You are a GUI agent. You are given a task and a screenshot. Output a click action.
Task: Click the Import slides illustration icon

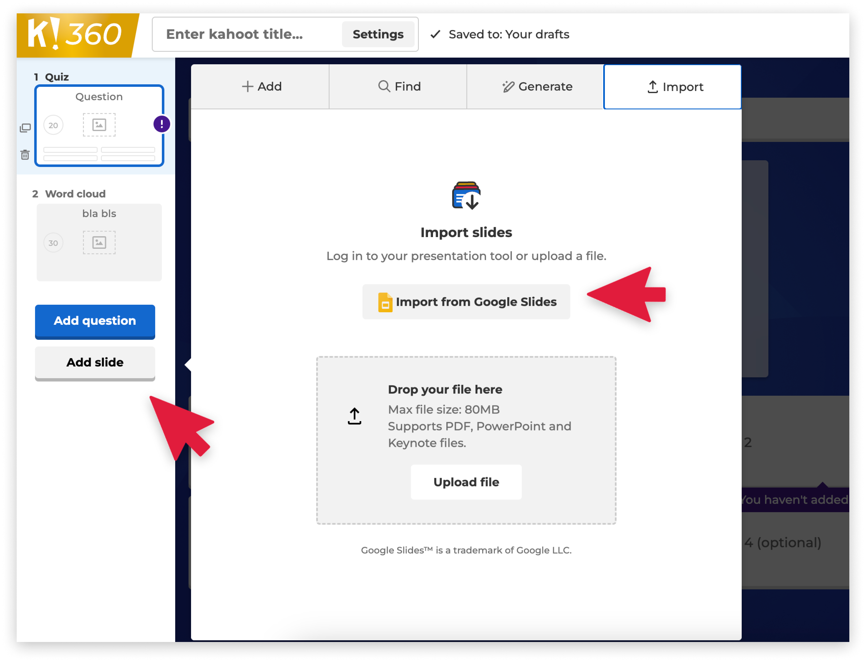[466, 195]
